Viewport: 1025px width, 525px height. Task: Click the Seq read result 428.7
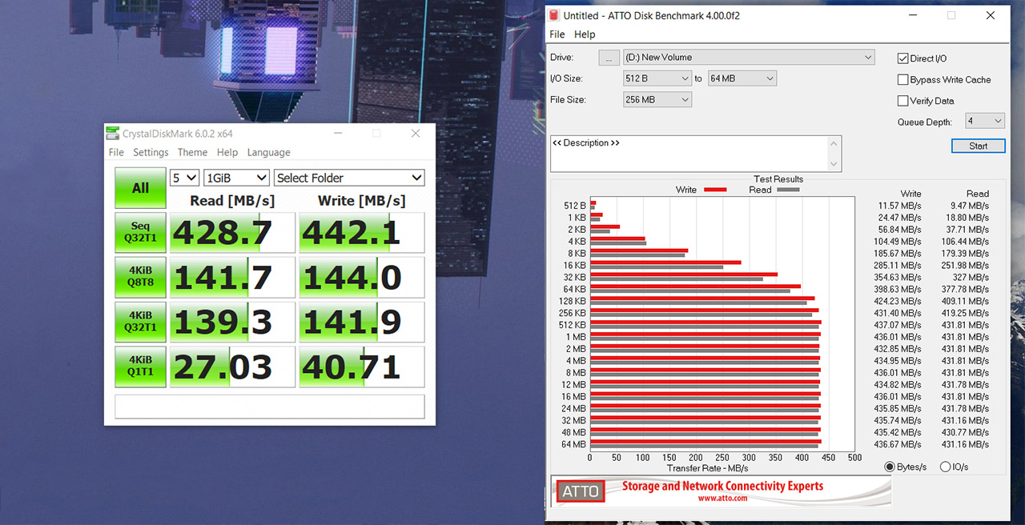tap(232, 233)
